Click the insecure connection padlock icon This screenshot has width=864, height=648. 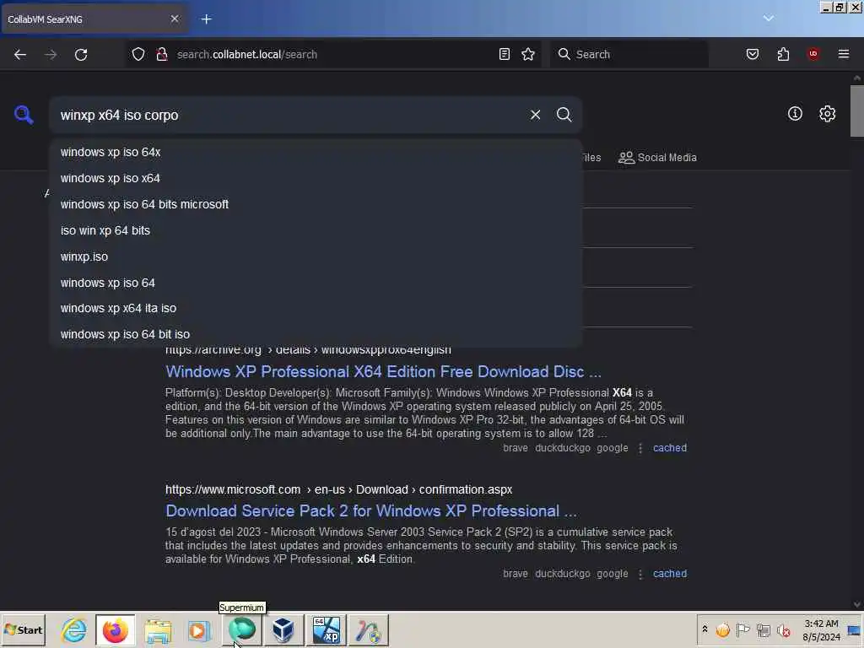click(161, 55)
